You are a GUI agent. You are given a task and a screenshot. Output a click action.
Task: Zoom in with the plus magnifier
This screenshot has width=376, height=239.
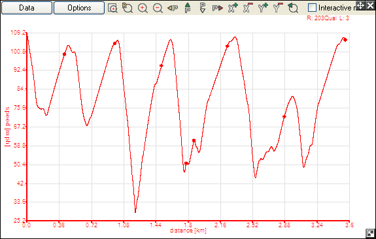point(143,8)
